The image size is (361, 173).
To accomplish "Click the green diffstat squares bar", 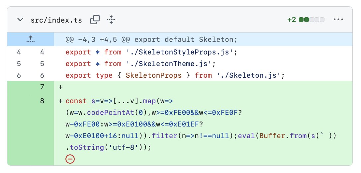I will click(x=312, y=20).
